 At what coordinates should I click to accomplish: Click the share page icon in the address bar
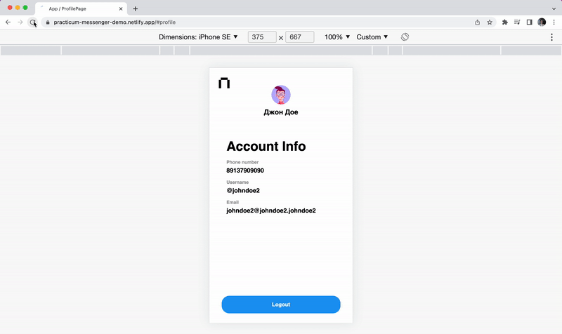478,22
